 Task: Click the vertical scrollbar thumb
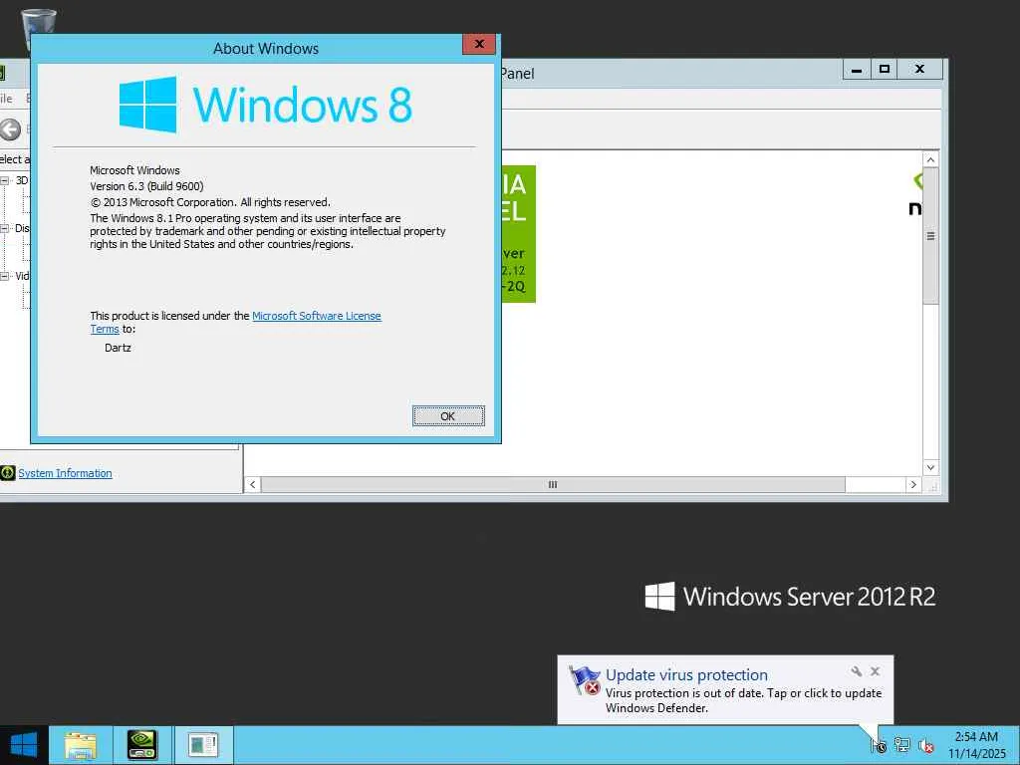click(931, 235)
